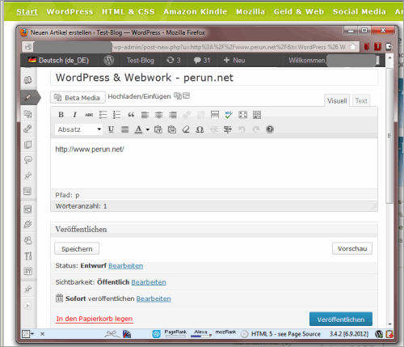
Task: Switch to the Visuell editor tab
Action: point(337,100)
